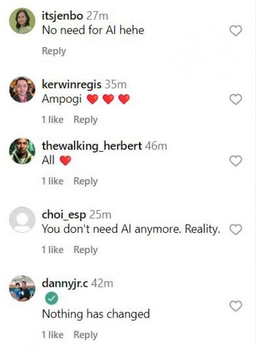This screenshot has height=363, width=256.
Task: Open kerwinregis's avatar
Action: click(22, 89)
